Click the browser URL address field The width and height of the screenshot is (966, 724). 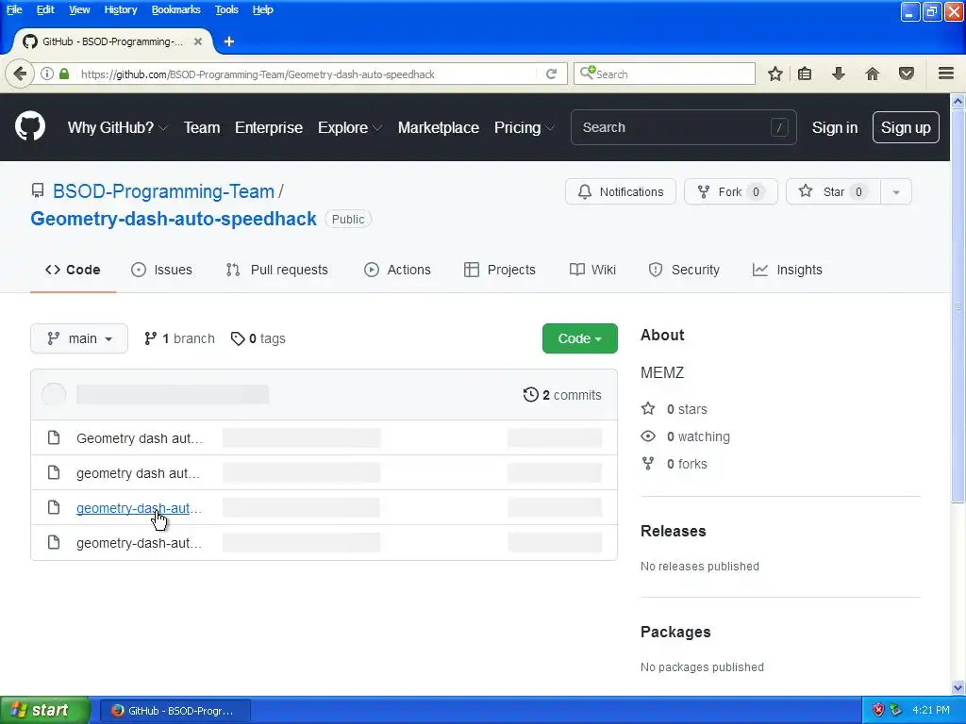(x=307, y=74)
